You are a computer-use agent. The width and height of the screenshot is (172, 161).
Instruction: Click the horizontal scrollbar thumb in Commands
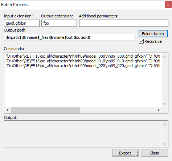click(45, 110)
